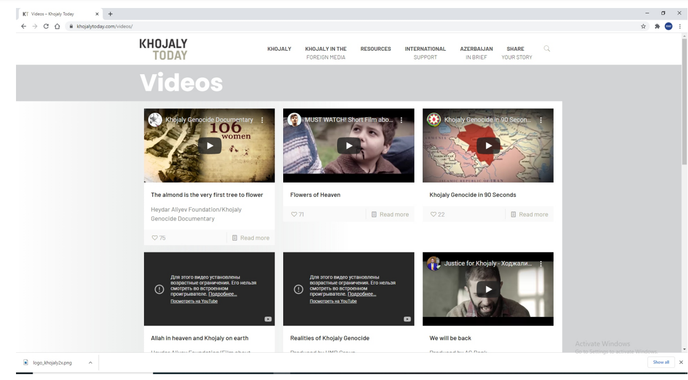Open the International Support menu
The width and height of the screenshot is (688, 380).
pyautogui.click(x=425, y=53)
